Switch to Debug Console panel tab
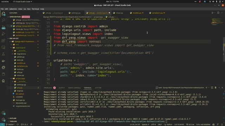 coord(74,88)
